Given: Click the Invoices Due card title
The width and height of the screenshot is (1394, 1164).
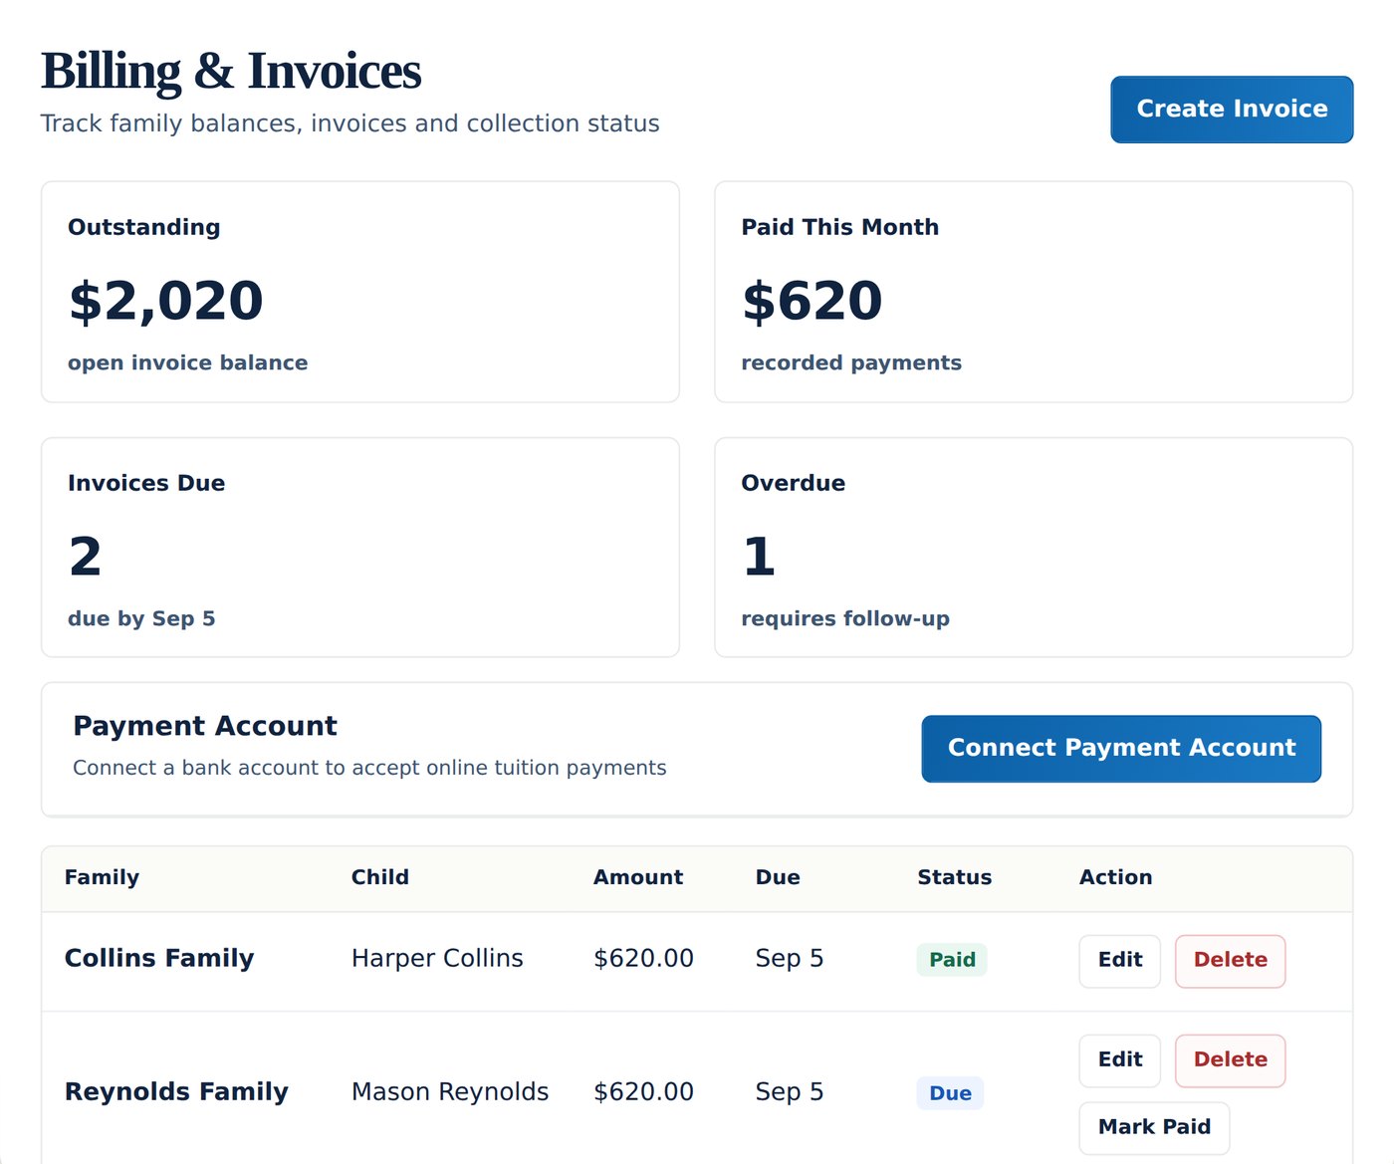Looking at the screenshot, I should [146, 483].
